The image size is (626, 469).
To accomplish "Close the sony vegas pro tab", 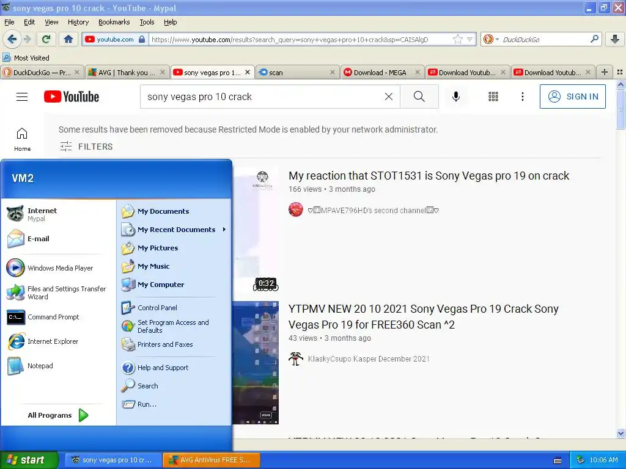I will [248, 72].
